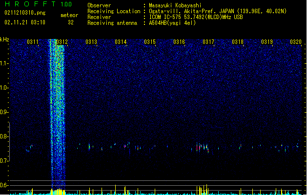
Task: Click the 'meteor' label above the count
Action: 69,15
